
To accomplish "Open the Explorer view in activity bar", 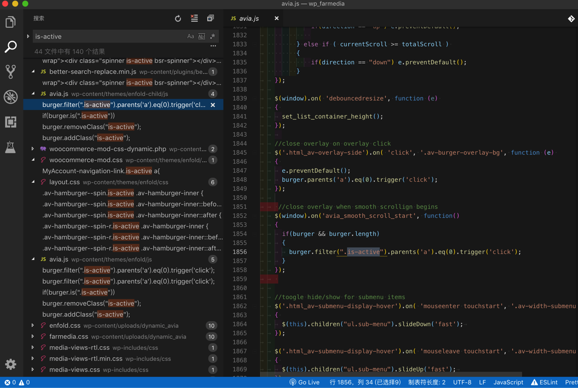I will click(11, 22).
